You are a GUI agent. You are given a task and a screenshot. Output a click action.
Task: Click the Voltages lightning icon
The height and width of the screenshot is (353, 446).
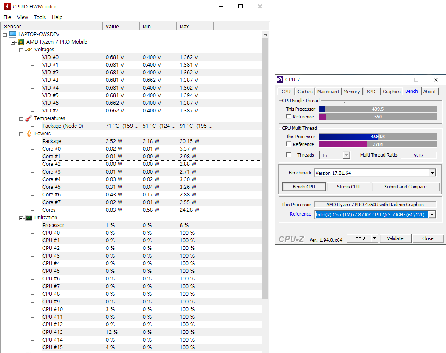29,50
